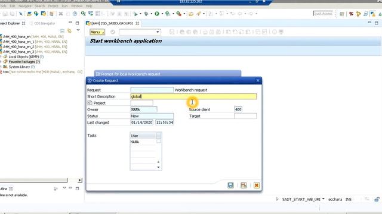The height and width of the screenshot is (214, 382).
Task: Cancel the Create Request dialog with the red X
Action: [257, 185]
